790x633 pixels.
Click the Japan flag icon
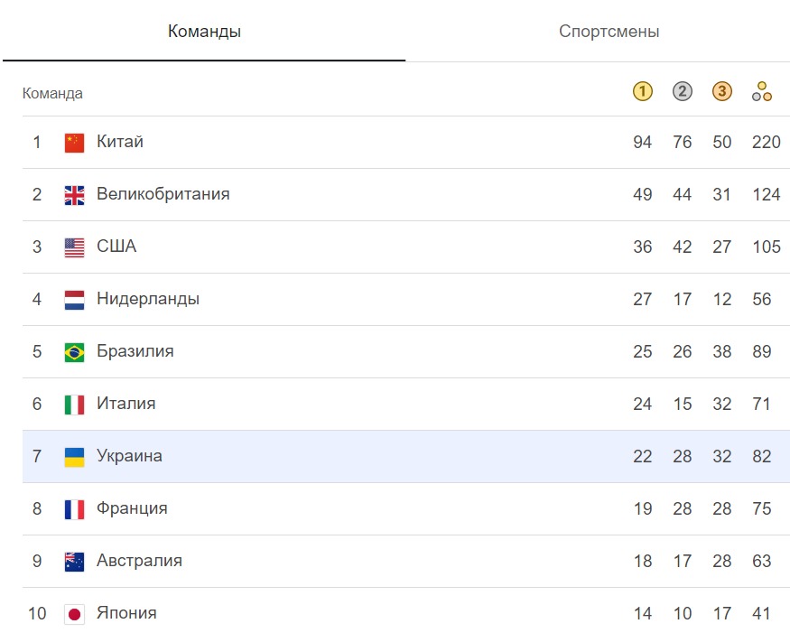[x=74, y=614]
